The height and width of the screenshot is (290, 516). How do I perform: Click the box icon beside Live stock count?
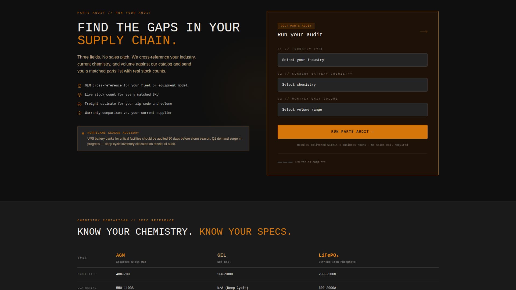pos(80,95)
